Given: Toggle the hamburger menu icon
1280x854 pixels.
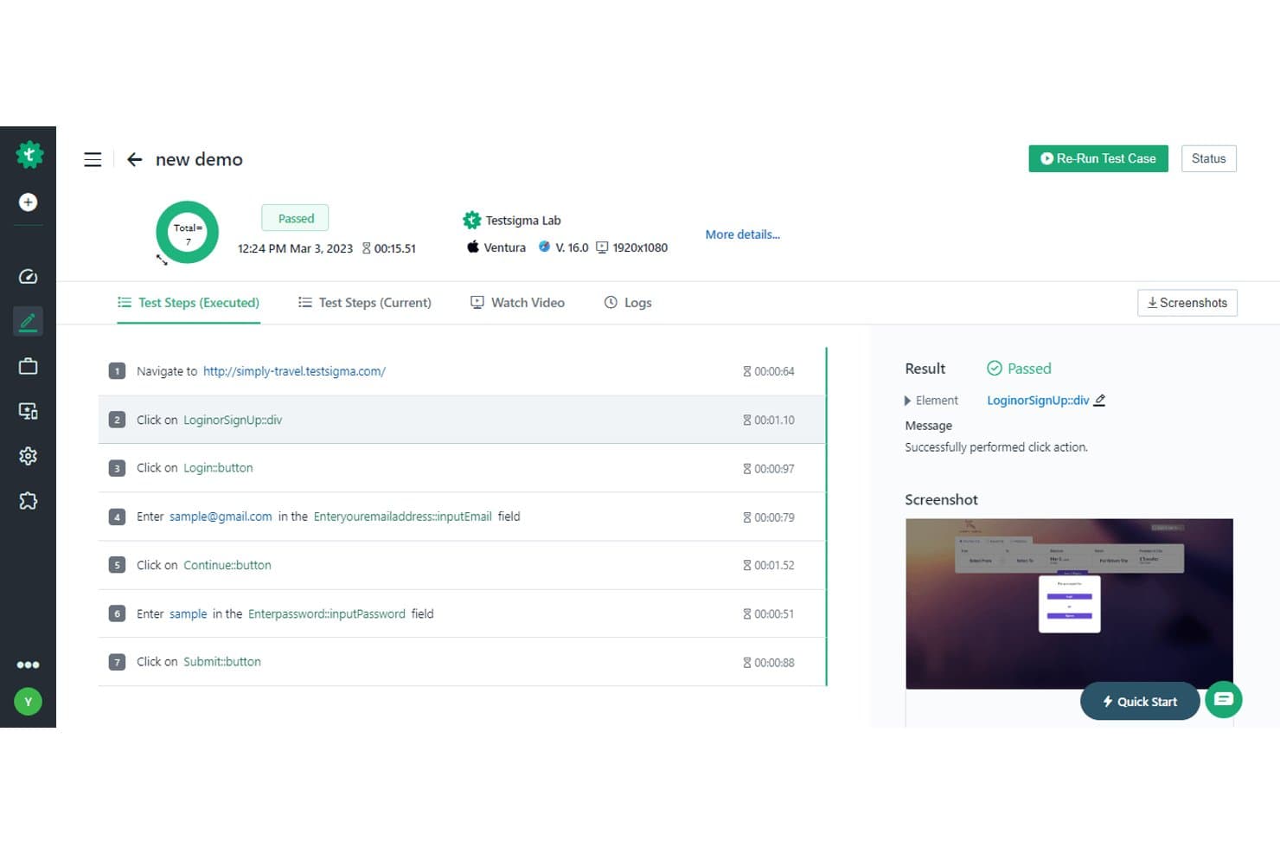Looking at the screenshot, I should point(93,160).
